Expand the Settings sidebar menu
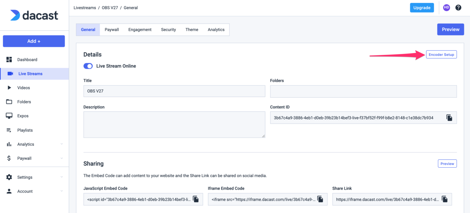470x213 pixels. 24,177
